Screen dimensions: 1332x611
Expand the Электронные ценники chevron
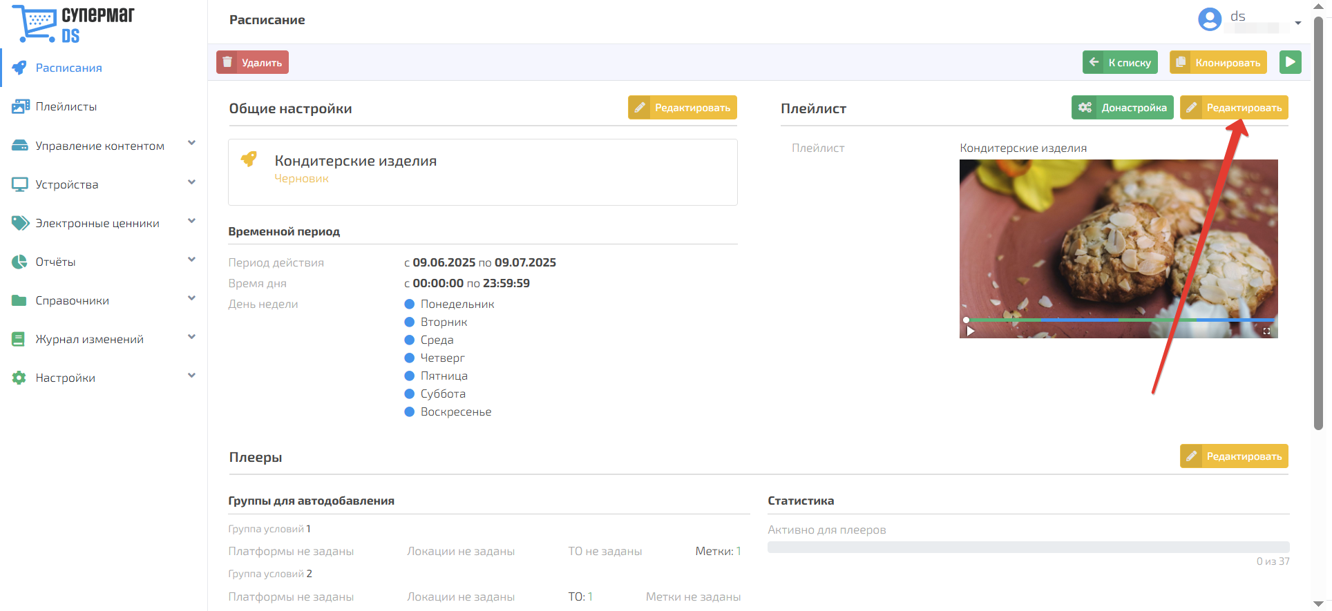192,220
